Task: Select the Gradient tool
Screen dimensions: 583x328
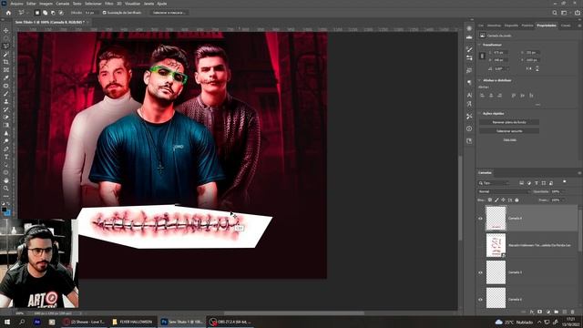Action: 6,125
